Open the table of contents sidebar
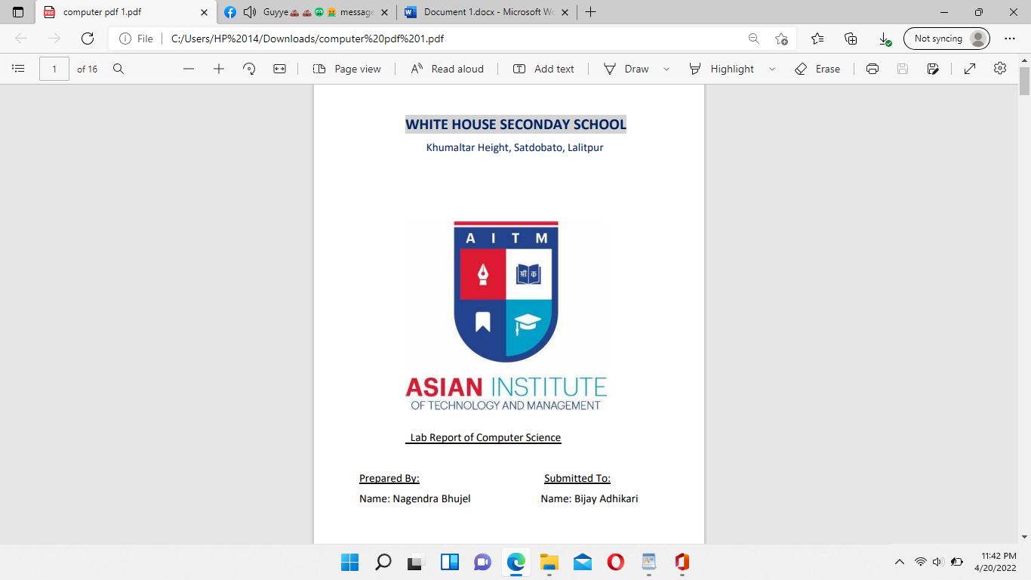Viewport: 1031px width, 580px height. [19, 69]
